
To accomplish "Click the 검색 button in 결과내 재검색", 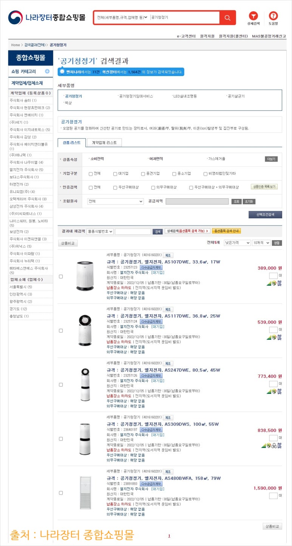I will click(158, 232).
